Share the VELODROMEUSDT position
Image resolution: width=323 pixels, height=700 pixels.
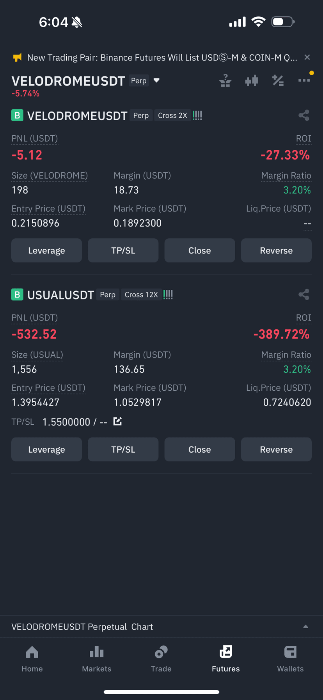[x=304, y=115]
